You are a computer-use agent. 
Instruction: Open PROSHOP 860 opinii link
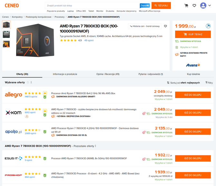point(30,177)
